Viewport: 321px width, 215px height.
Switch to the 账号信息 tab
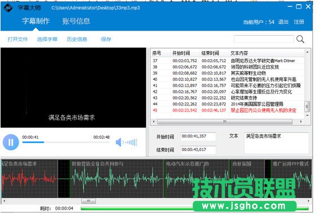click(76, 21)
